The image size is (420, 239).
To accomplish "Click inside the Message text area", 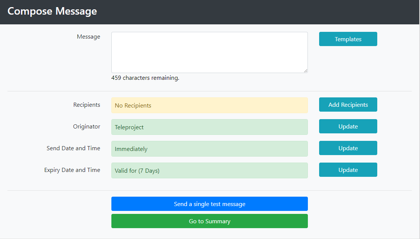I will (210, 52).
